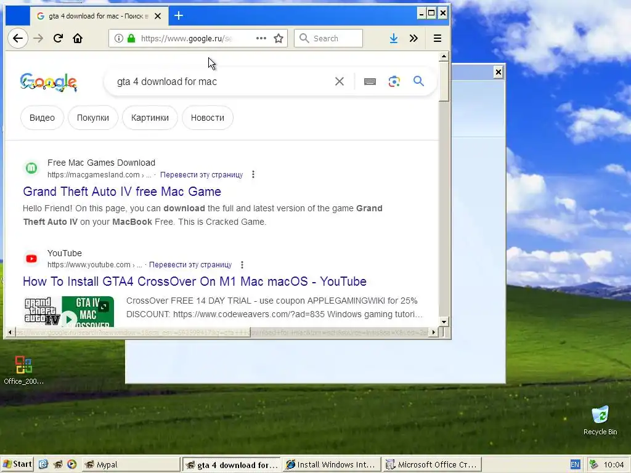Viewport: 631px width, 473px height.
Task: Translate the macgamesland result page
Action: [202, 174]
